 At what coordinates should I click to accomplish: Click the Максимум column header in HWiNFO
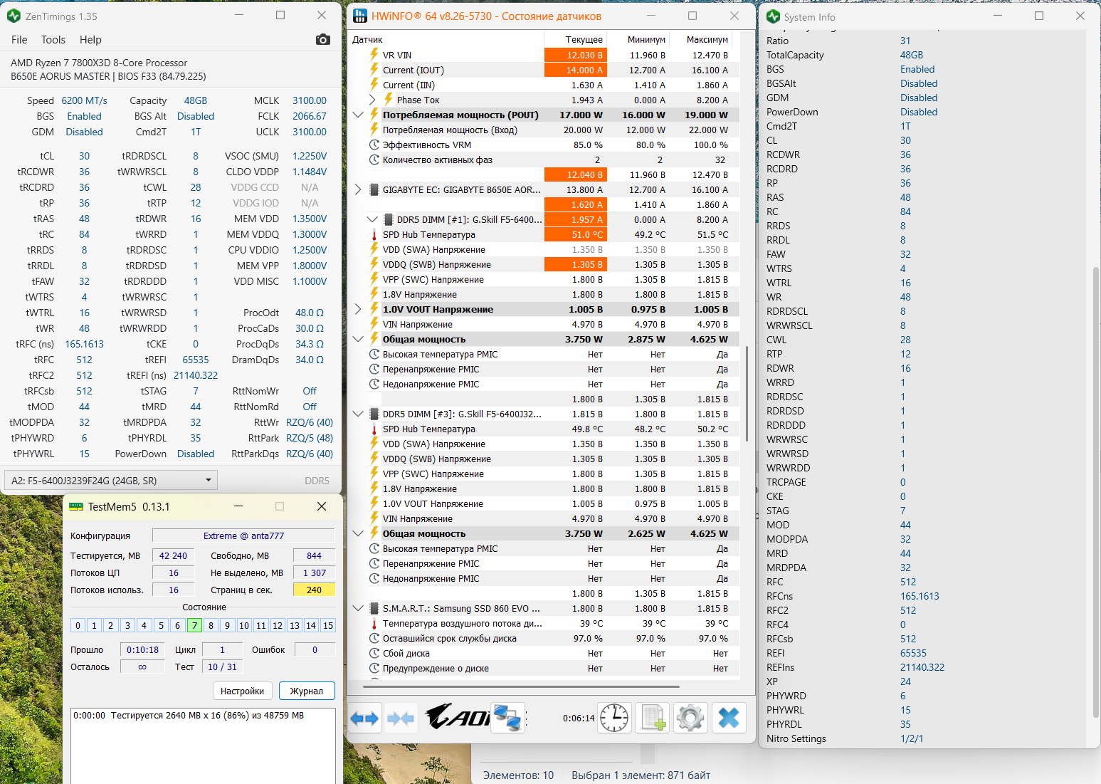pos(701,40)
